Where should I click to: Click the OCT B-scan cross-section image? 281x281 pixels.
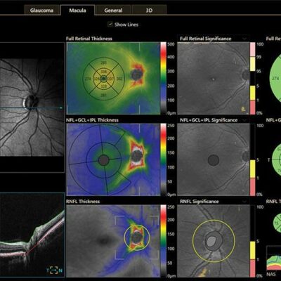click(x=32, y=235)
